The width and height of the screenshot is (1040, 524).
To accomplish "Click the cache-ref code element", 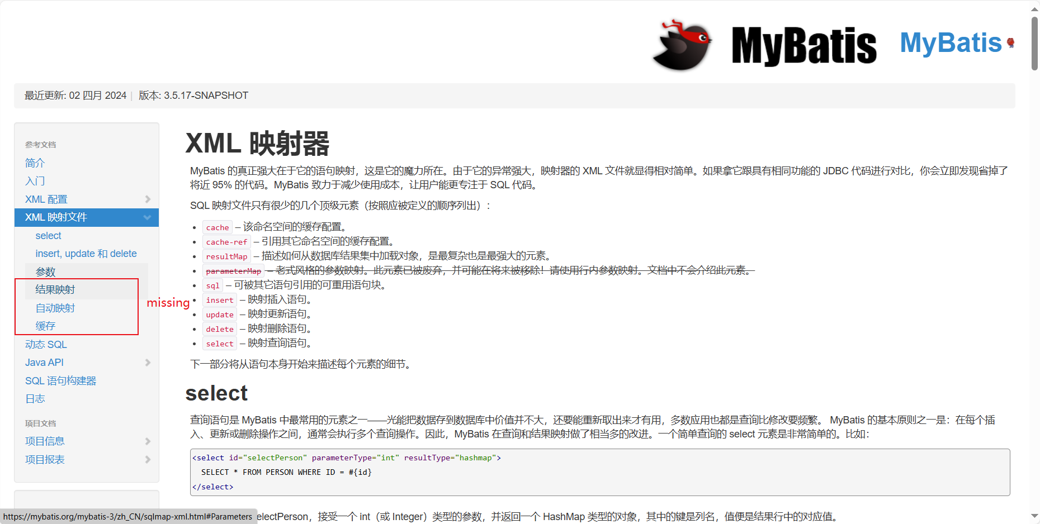I will 226,242.
